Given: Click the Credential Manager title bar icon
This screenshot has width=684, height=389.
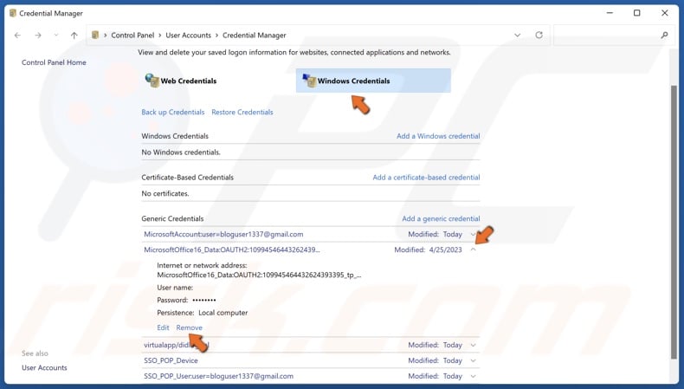Looking at the screenshot, I should pyautogui.click(x=13, y=13).
